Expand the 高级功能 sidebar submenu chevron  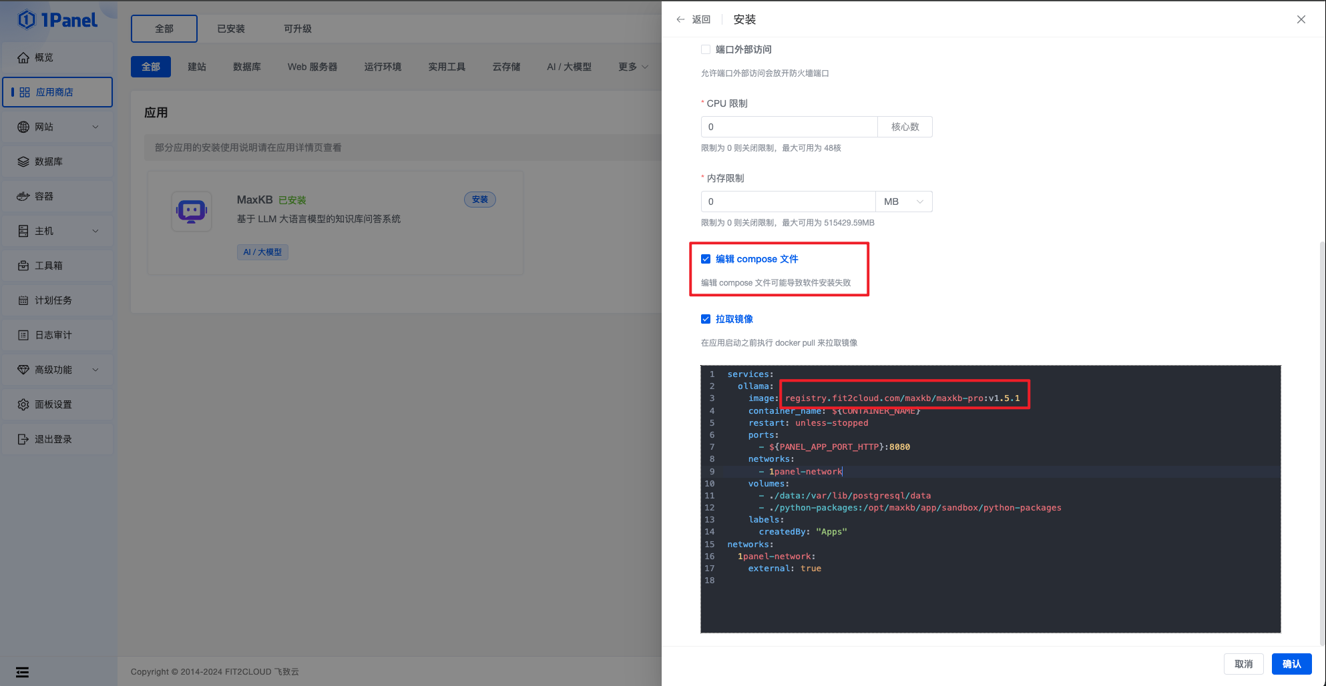[95, 370]
